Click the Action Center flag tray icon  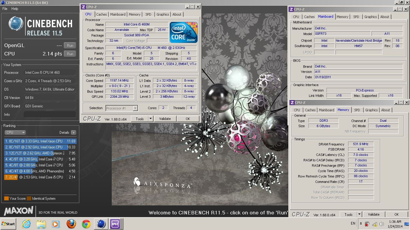coord(367,224)
